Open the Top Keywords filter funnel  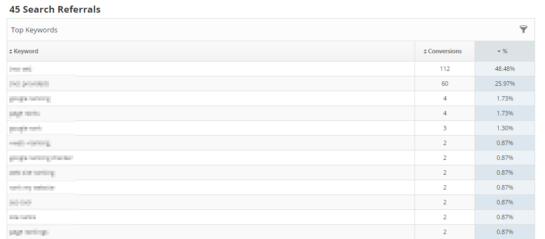523,29
